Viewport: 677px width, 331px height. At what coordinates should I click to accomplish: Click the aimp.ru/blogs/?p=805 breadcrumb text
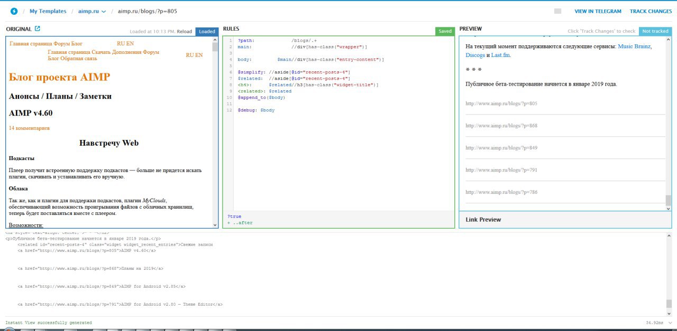147,11
